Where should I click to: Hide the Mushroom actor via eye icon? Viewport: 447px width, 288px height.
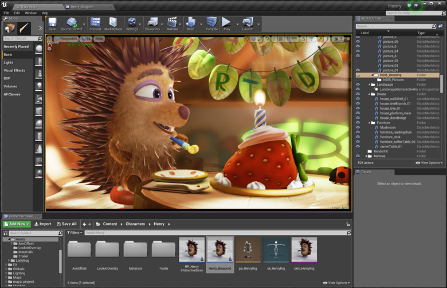click(358, 127)
